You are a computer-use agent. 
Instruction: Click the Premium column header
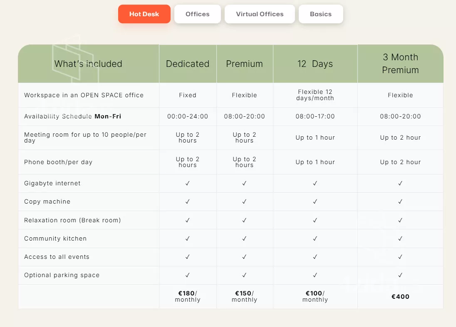point(244,64)
